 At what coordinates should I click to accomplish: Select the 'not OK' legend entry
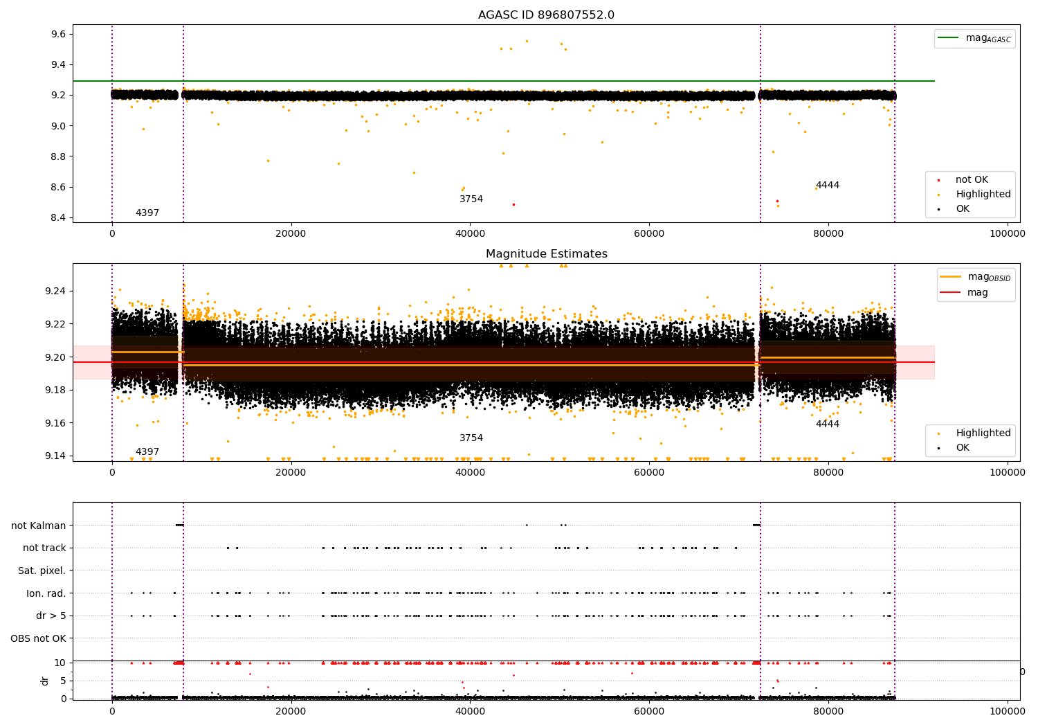(972, 180)
